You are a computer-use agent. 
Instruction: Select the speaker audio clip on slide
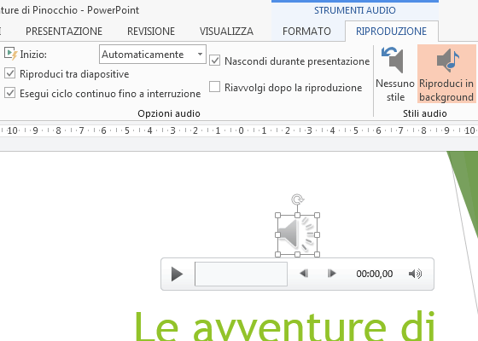pyautogui.click(x=297, y=234)
